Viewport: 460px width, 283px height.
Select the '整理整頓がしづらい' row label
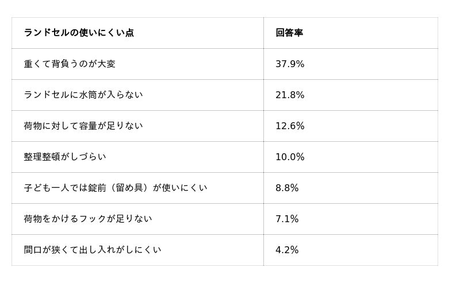coord(65,157)
